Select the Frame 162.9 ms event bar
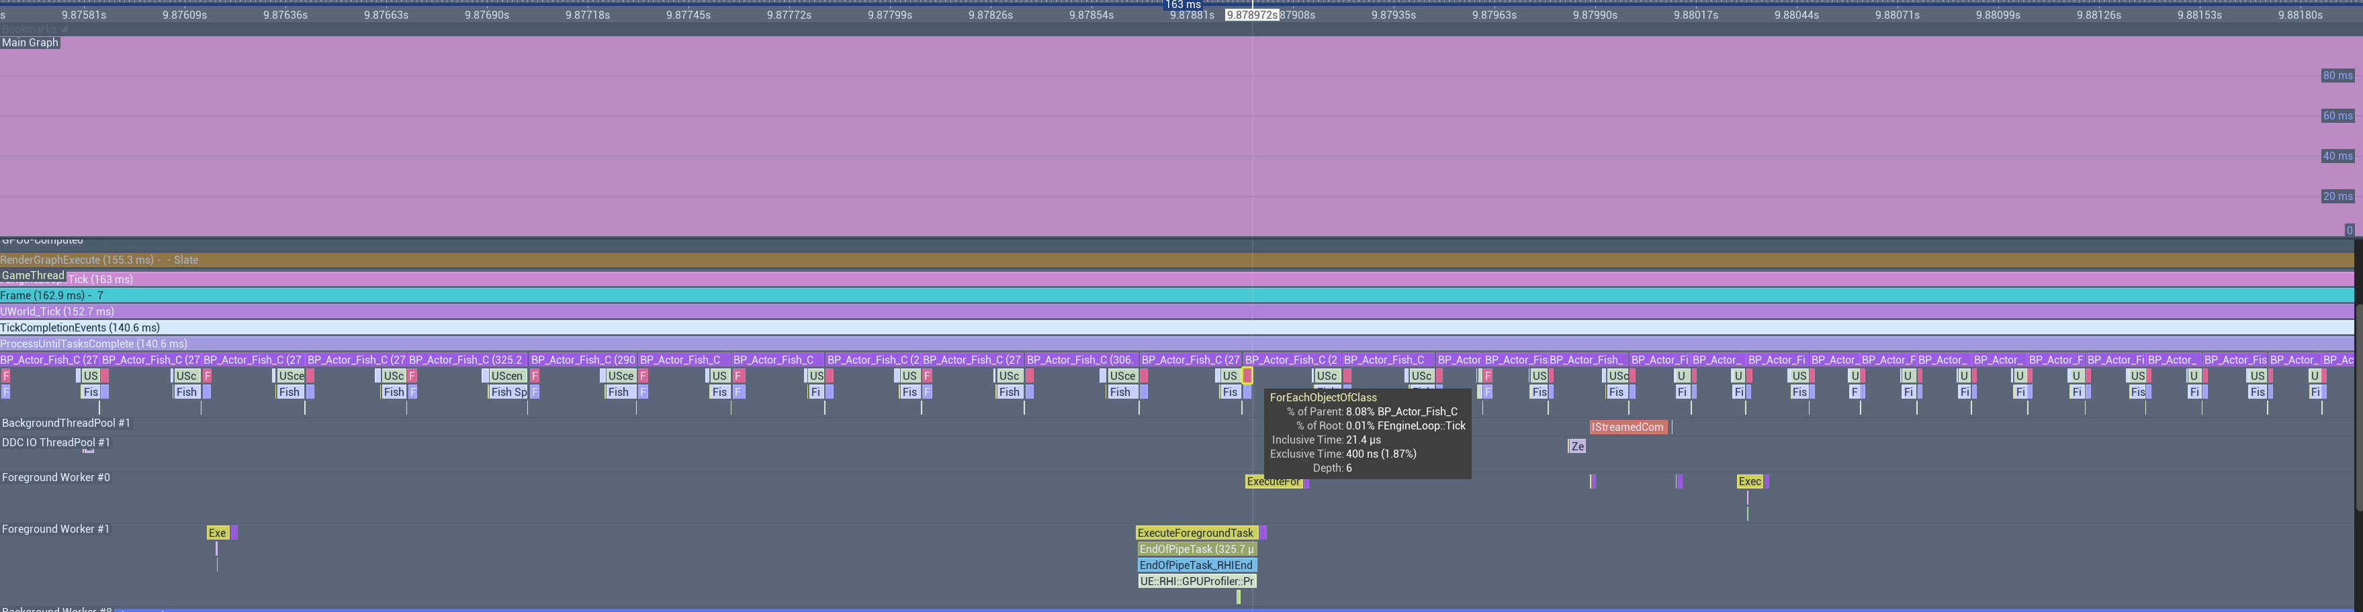 coord(1177,296)
